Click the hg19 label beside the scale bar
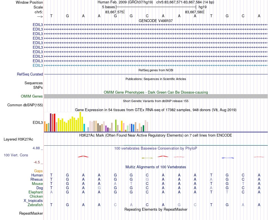The image size is (268, 220). coord(203,7)
